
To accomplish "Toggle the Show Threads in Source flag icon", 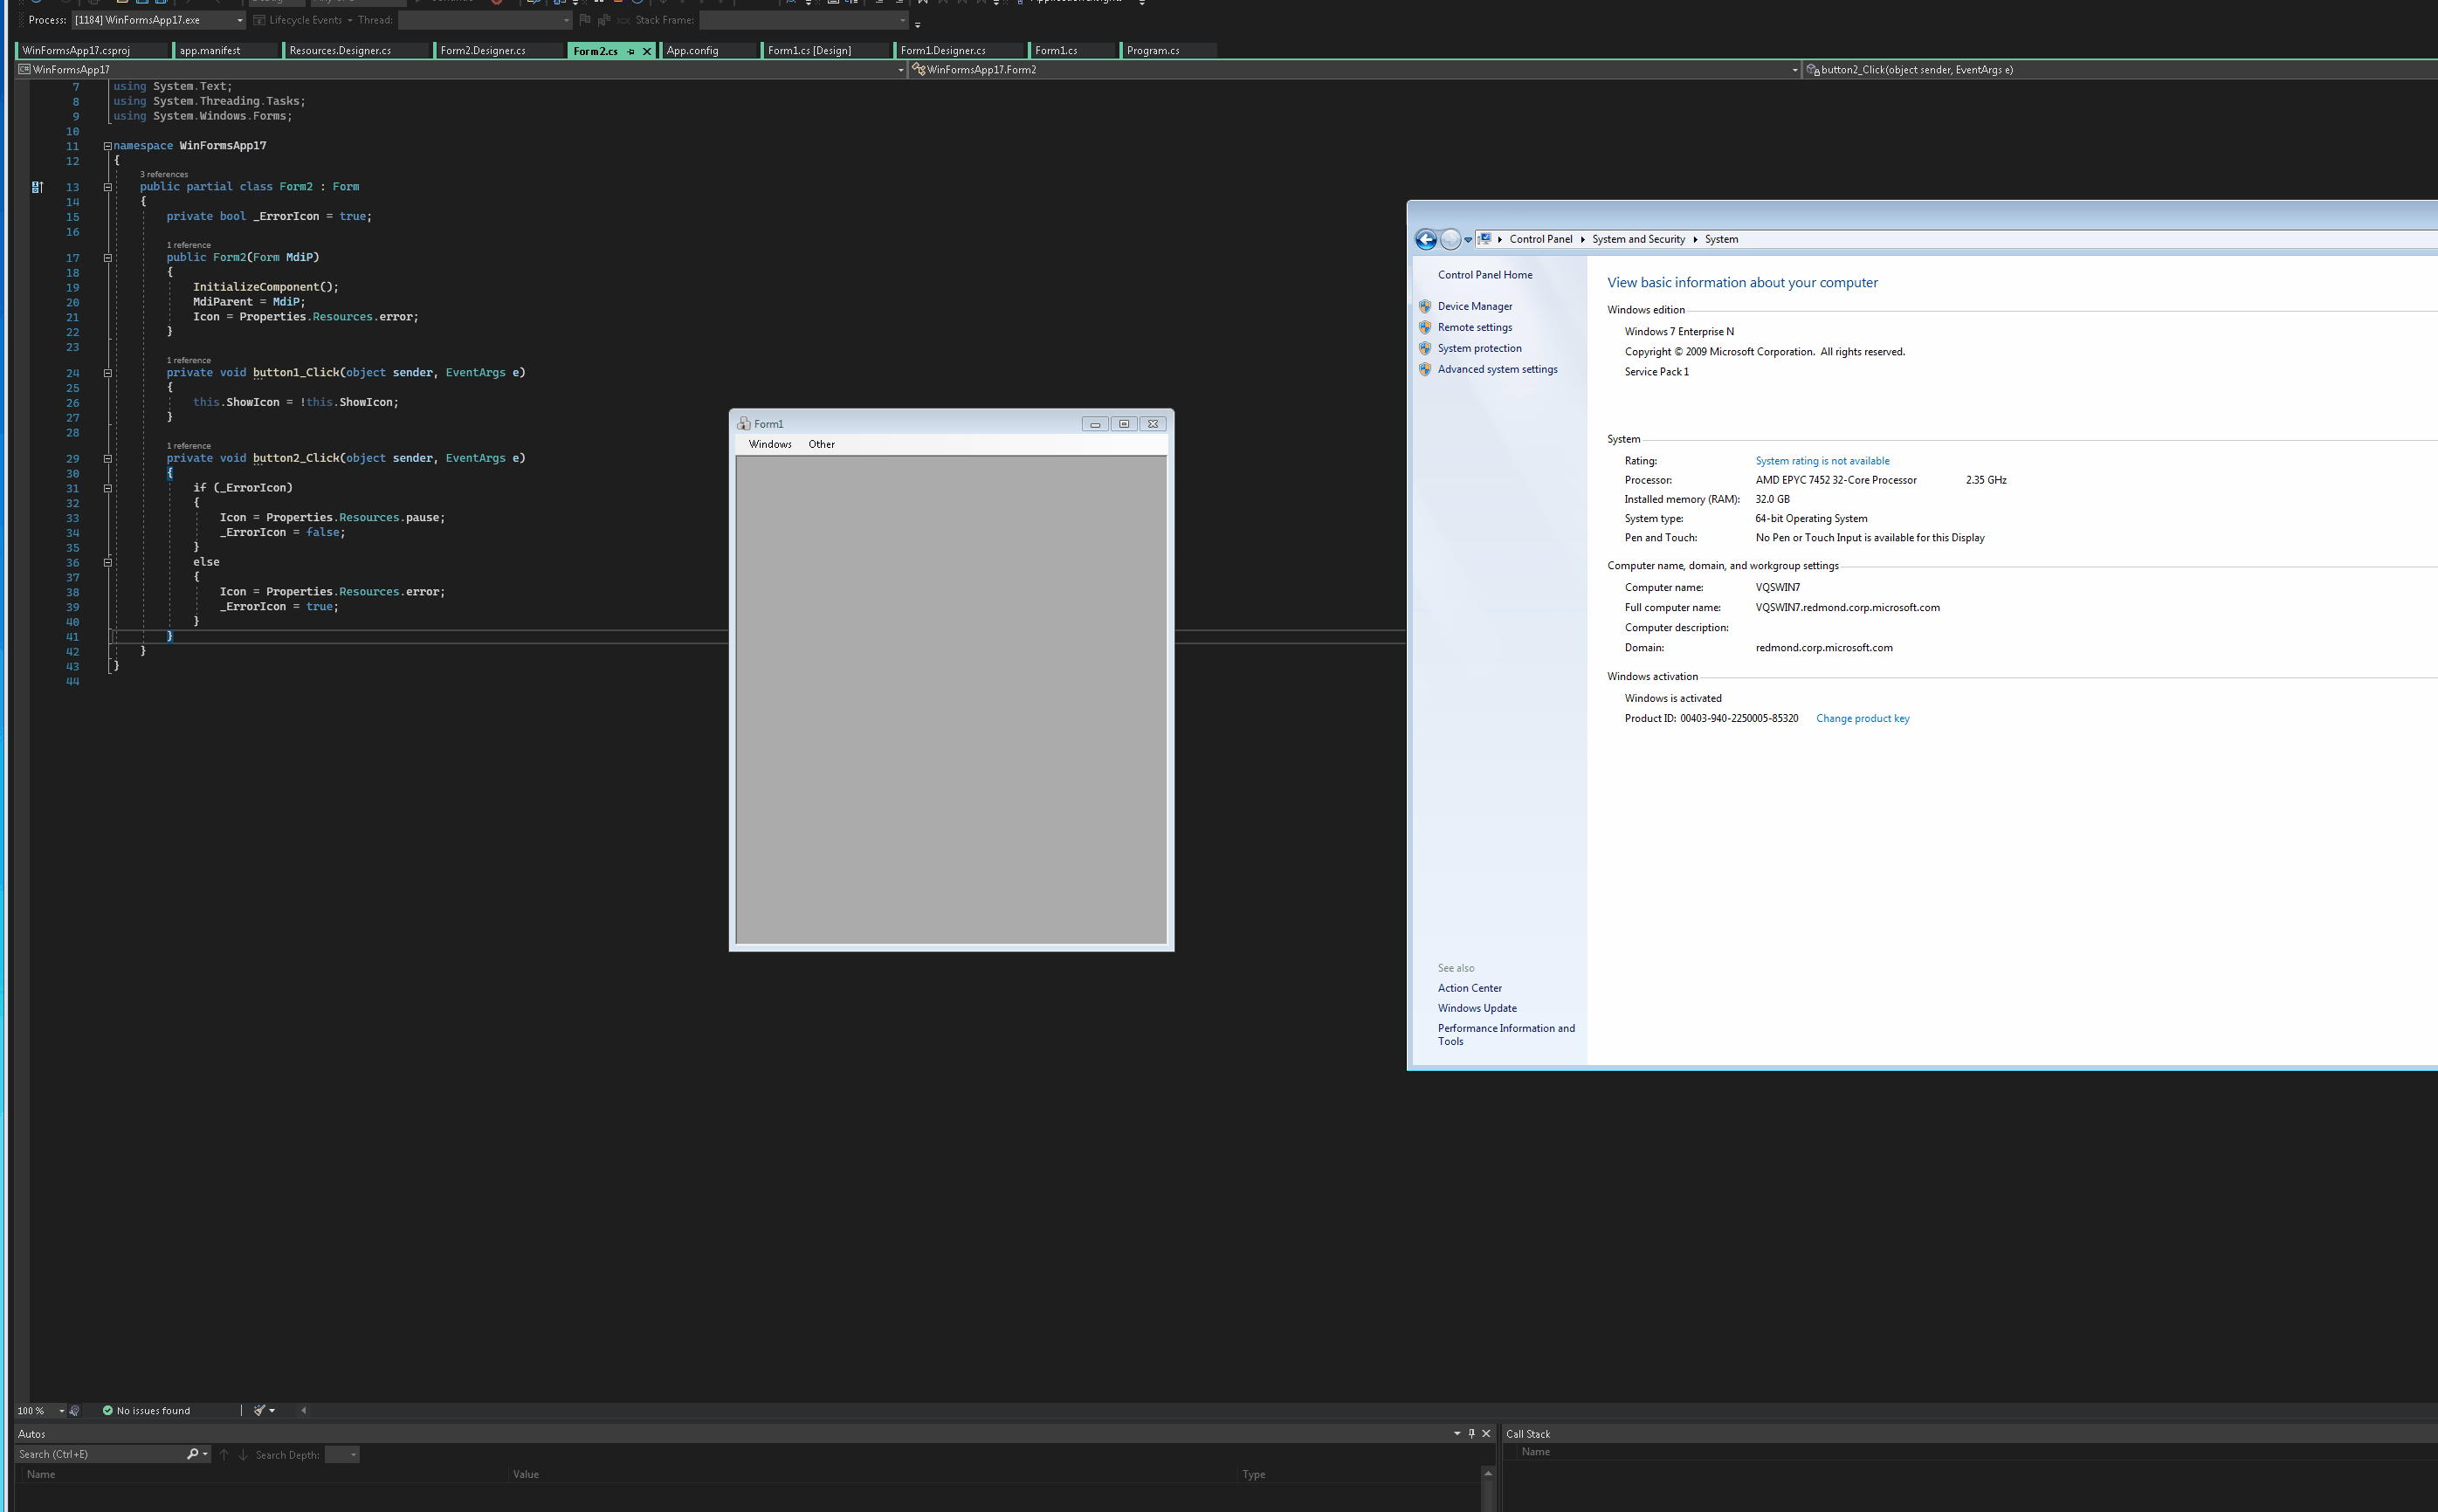I will click(584, 19).
